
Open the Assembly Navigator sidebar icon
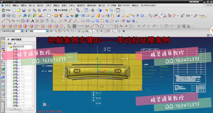tap(3, 43)
